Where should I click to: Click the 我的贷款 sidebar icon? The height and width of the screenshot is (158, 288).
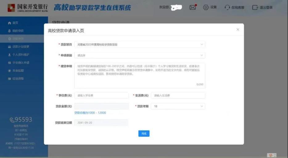point(10,31)
